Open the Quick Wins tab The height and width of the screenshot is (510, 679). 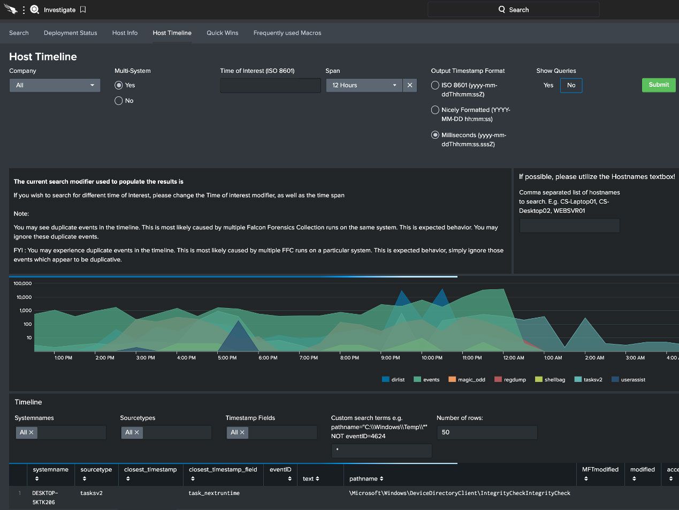223,33
